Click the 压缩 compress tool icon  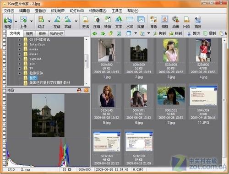[x=97, y=22]
